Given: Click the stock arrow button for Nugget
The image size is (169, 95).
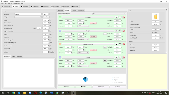Looking at the screenshot, I should tap(105, 34).
